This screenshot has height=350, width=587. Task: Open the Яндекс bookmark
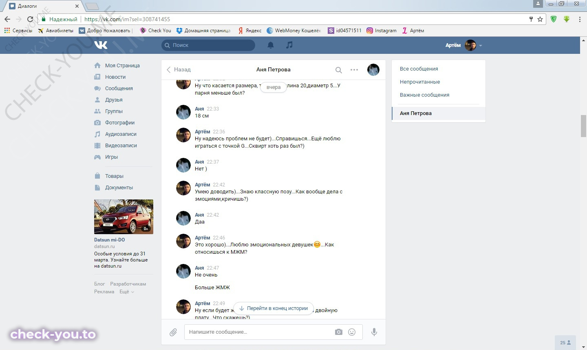coord(250,31)
